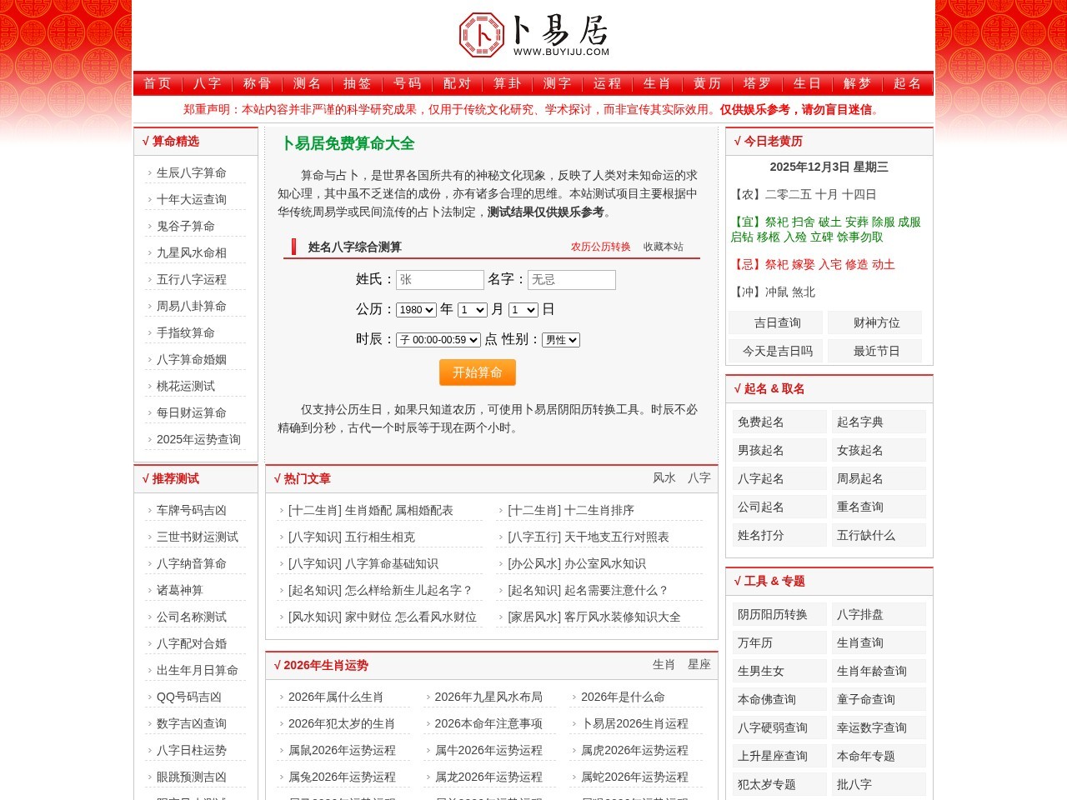Open the 塔罗 navigation menu item

click(x=759, y=83)
